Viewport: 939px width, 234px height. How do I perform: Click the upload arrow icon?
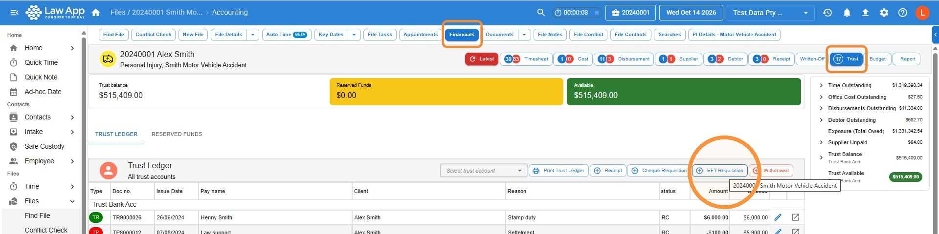pyautogui.click(x=865, y=13)
